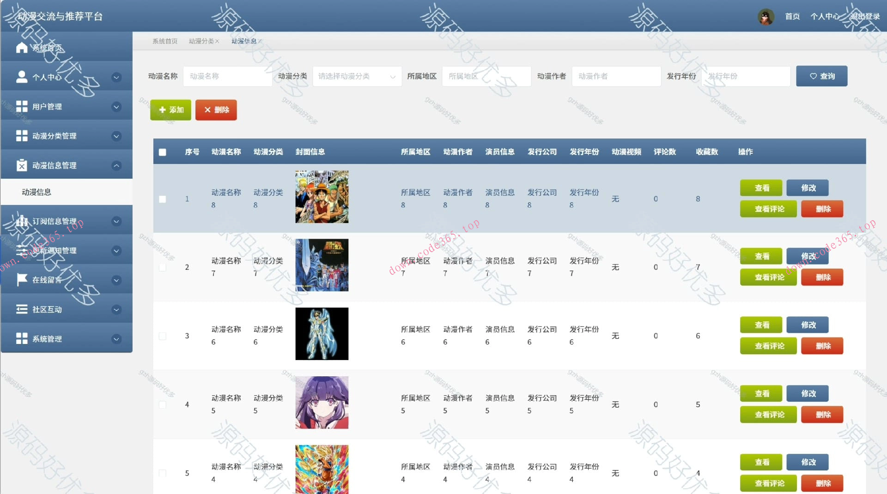Click the cover thumbnail of row 4
887x494 pixels.
(322, 402)
